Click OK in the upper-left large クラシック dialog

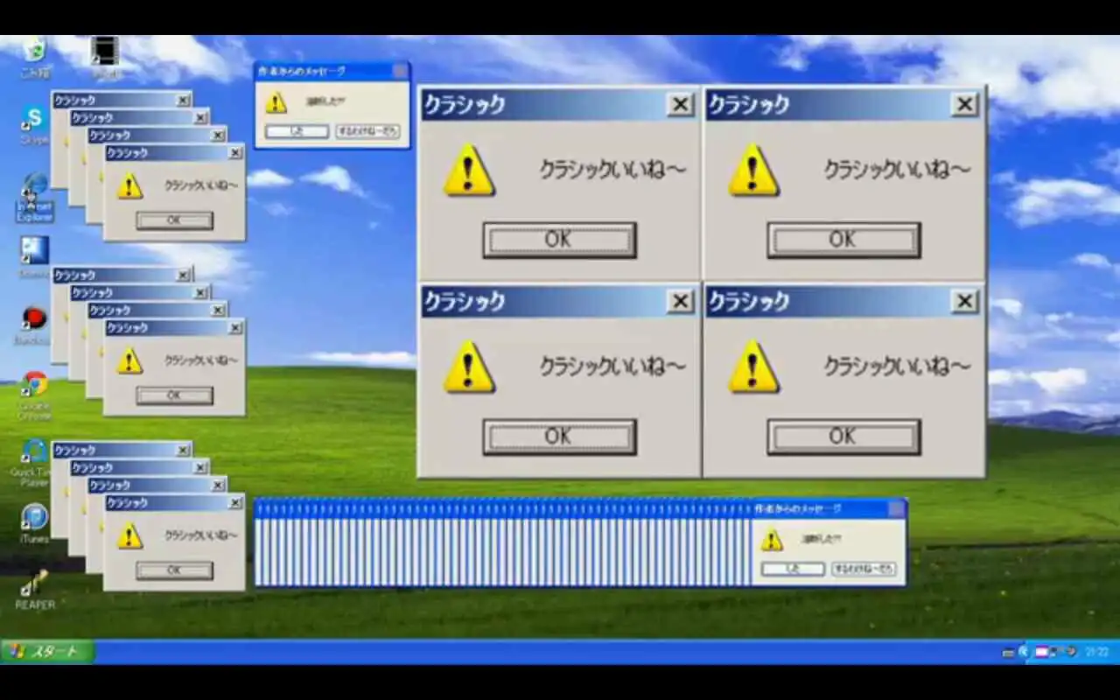[559, 240]
